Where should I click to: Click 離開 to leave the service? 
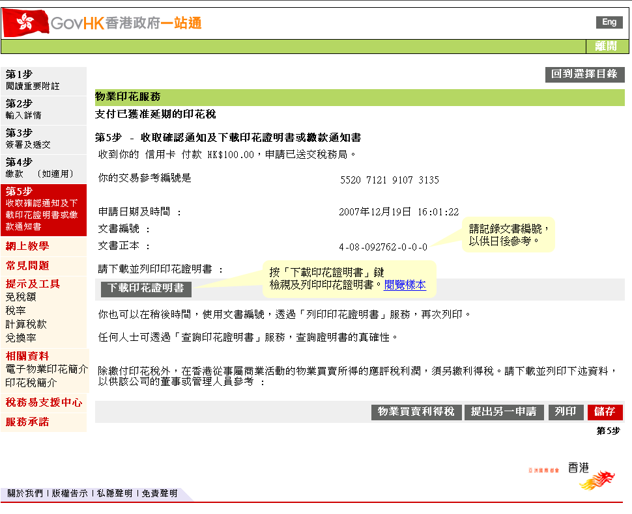(607, 46)
